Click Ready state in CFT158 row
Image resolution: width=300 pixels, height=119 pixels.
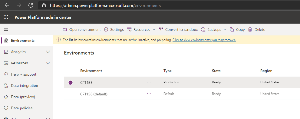tap(217, 82)
